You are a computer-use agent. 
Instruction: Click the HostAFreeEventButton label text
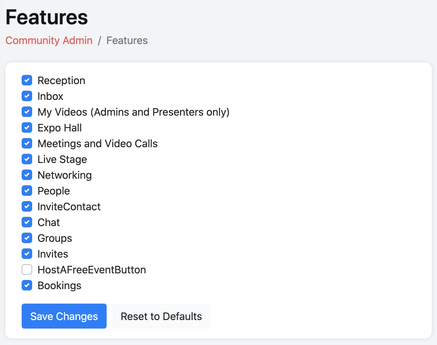tap(92, 270)
